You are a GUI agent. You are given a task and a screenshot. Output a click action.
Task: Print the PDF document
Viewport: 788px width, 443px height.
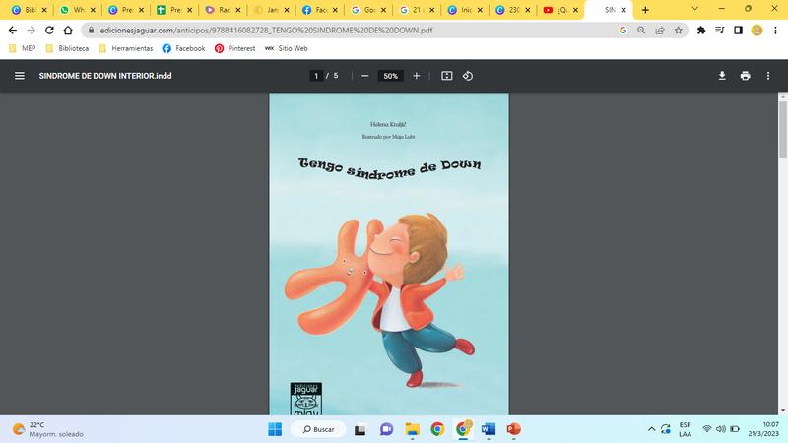click(x=746, y=76)
